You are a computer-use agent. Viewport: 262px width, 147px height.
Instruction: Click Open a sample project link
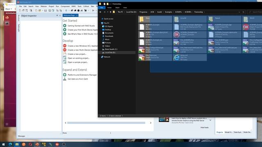click(x=78, y=62)
